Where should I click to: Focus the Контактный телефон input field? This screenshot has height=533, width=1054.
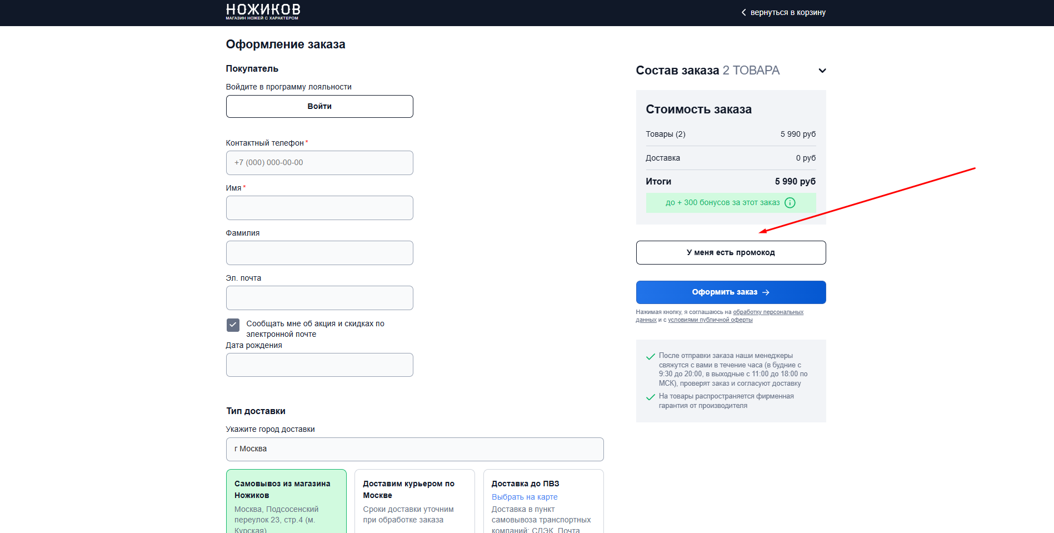click(319, 163)
